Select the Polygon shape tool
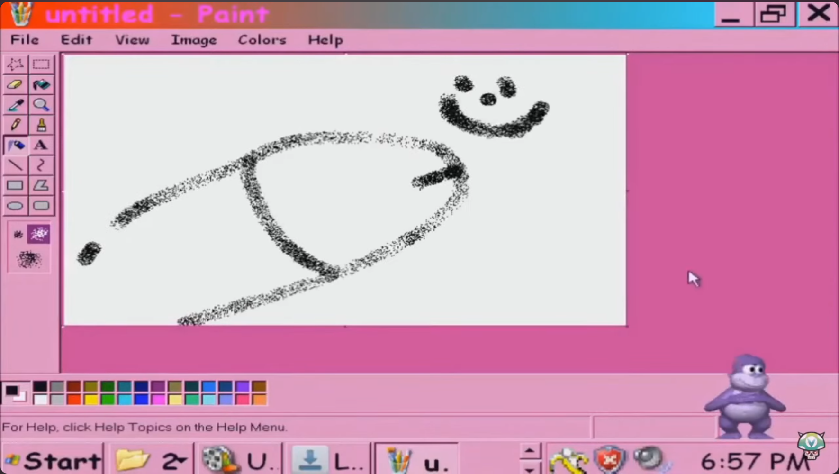The image size is (839, 474). tap(41, 185)
